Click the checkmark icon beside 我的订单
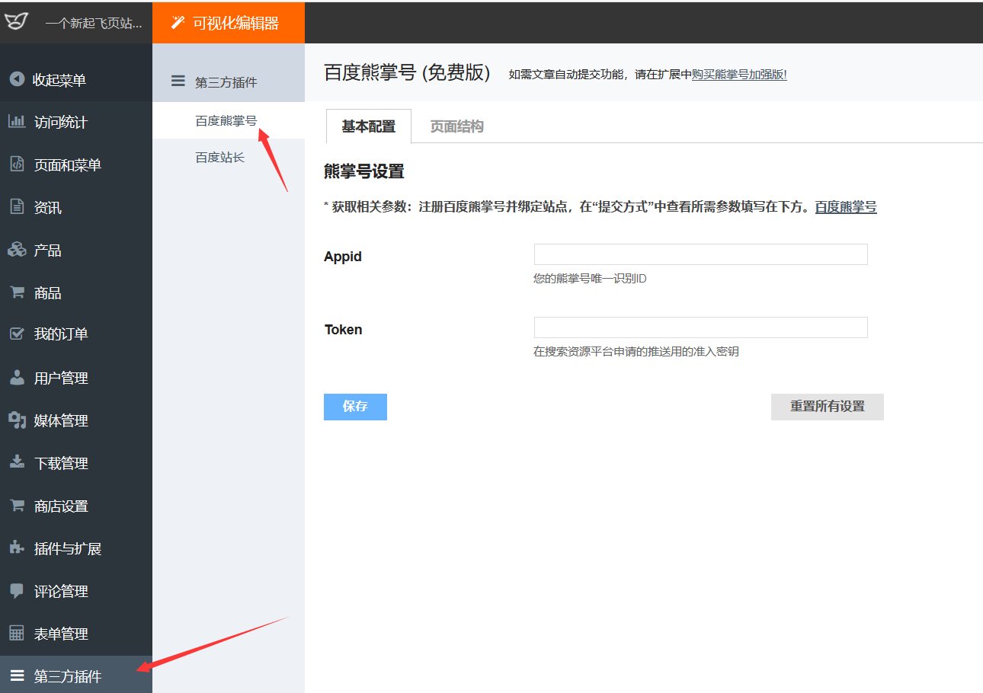The width and height of the screenshot is (983, 693). [16, 334]
